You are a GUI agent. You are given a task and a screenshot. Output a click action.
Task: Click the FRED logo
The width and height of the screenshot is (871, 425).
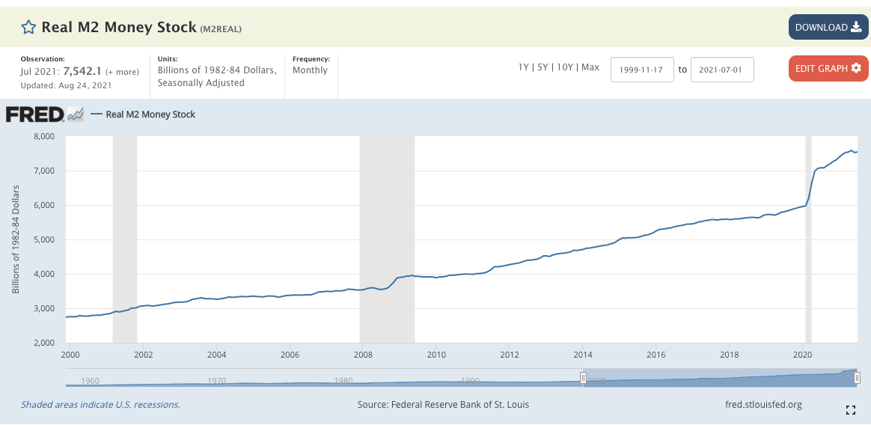[34, 114]
